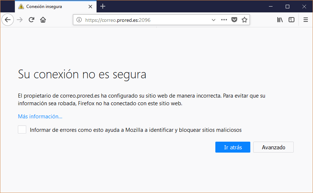Open page actions three-dots menu
313x193 pixels.
[x=224, y=20]
